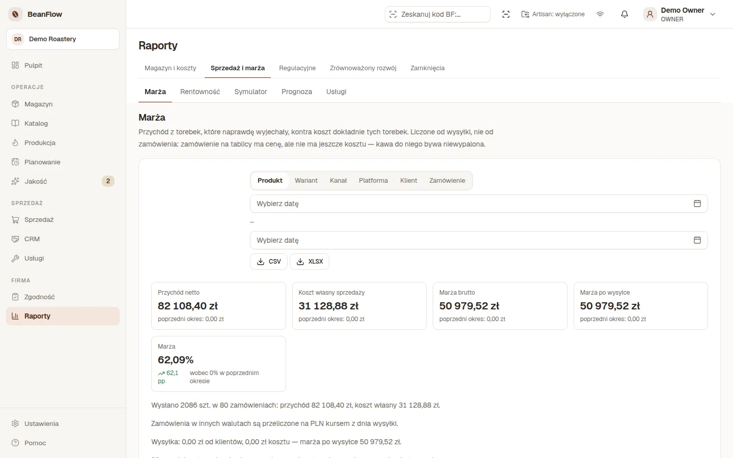Open the Rentowność sub-tab
Viewport: 733px width, 458px height.
(200, 92)
